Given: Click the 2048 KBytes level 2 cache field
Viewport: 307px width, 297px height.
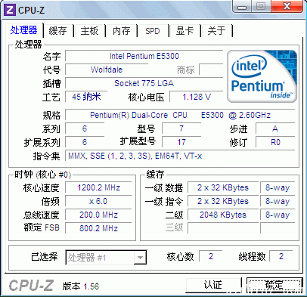Looking at the screenshot, I should click(223, 215).
